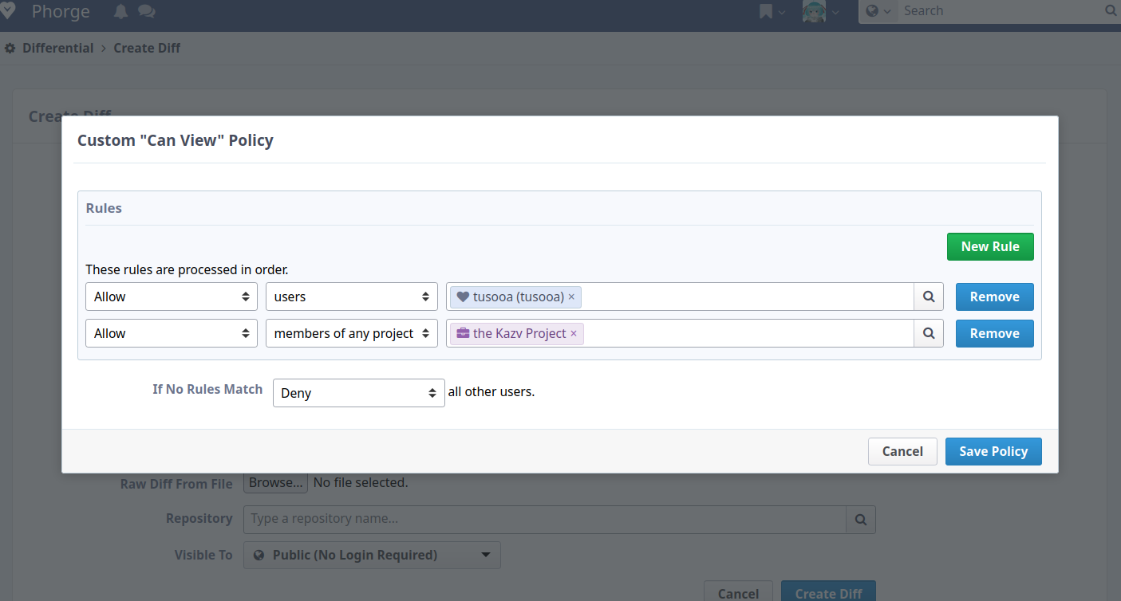This screenshot has height=601, width=1121.
Task: Remove the Kazv Project token
Action: 574,333
